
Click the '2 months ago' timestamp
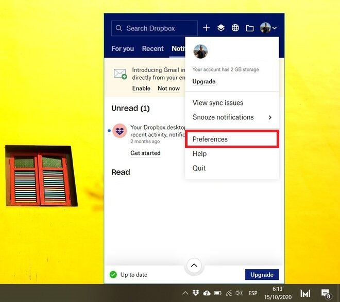point(145,141)
